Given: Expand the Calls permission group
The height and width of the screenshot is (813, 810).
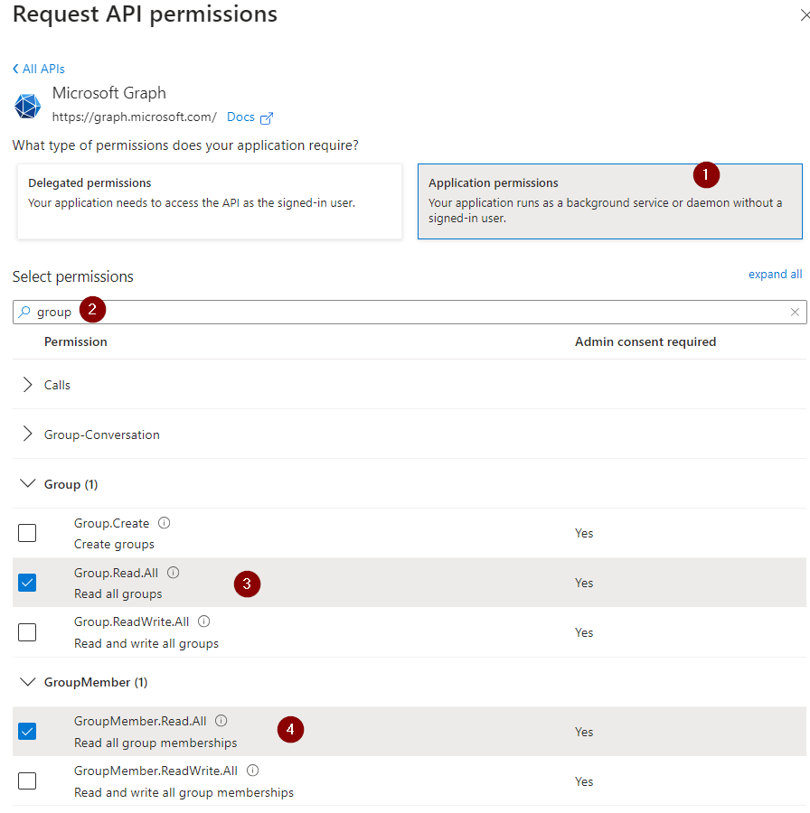Looking at the screenshot, I should 27,385.
